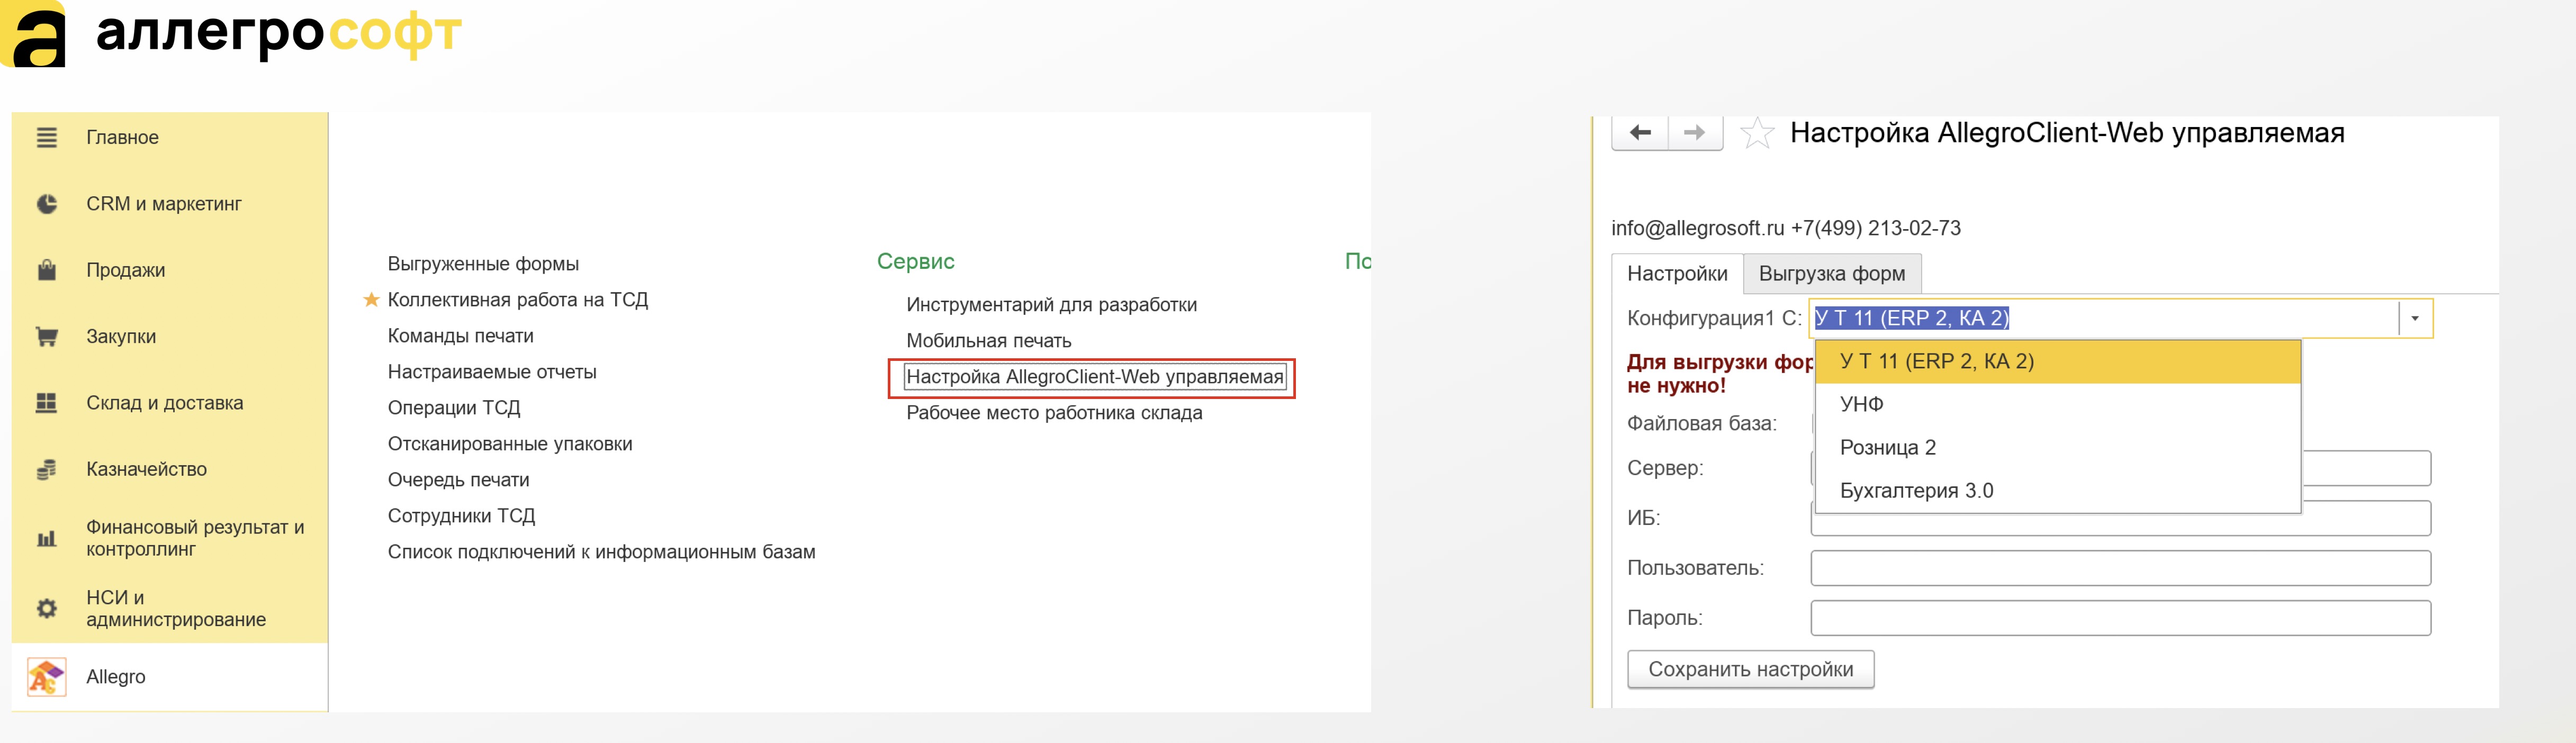Open Операции ТСД
This screenshot has height=743, width=2576.
[454, 408]
